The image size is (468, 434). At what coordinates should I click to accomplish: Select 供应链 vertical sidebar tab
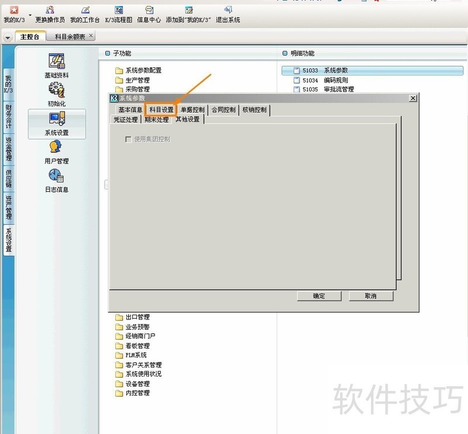(x=8, y=178)
